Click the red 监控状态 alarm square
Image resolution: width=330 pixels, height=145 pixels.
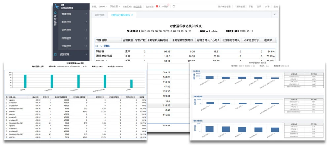pyautogui.click(x=157, y=6)
